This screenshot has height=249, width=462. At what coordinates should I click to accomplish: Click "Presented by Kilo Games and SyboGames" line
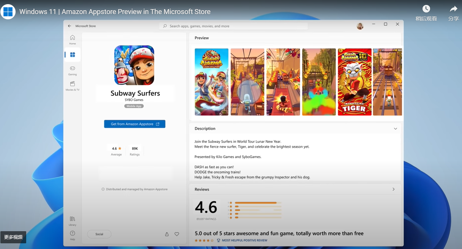point(228,157)
